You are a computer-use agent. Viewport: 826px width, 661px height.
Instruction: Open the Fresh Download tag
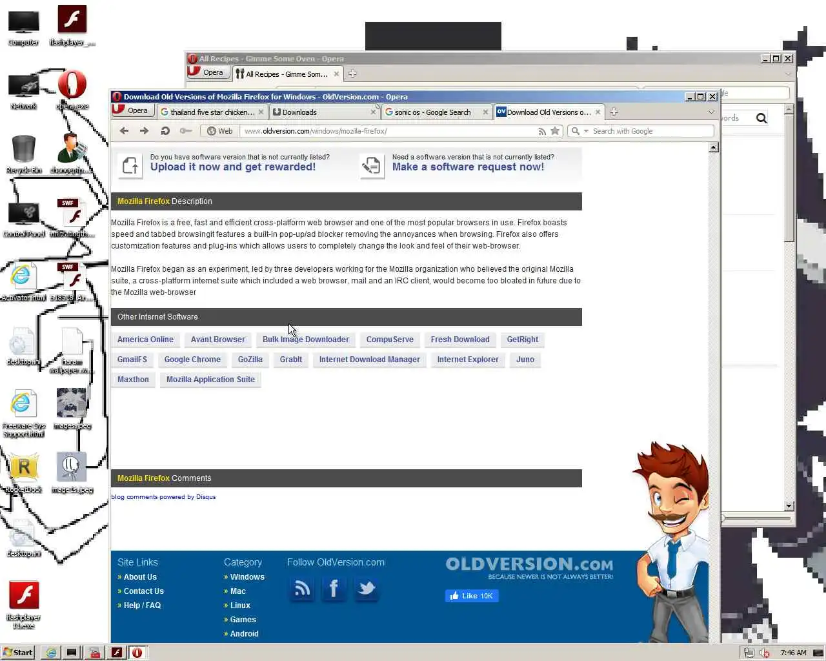pyautogui.click(x=460, y=340)
